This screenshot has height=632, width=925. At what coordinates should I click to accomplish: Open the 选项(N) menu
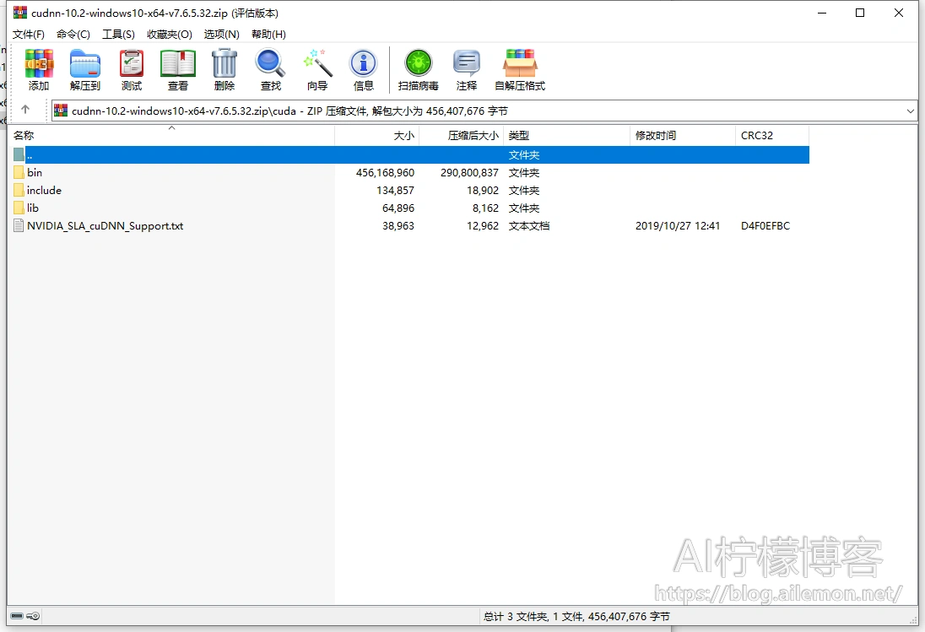(222, 35)
